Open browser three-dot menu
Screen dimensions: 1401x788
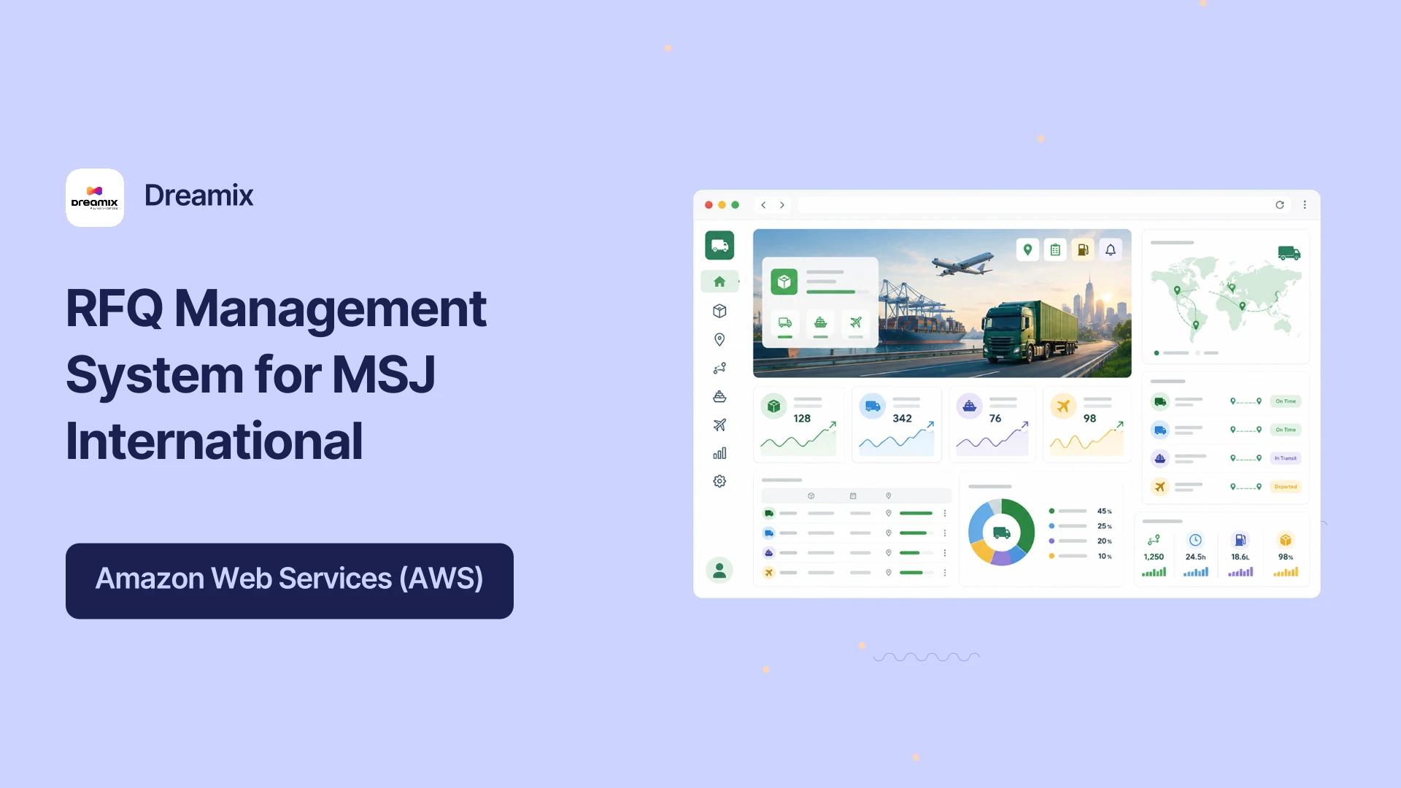[1305, 205]
